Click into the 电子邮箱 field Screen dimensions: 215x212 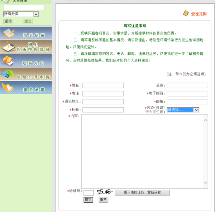tap(187, 94)
